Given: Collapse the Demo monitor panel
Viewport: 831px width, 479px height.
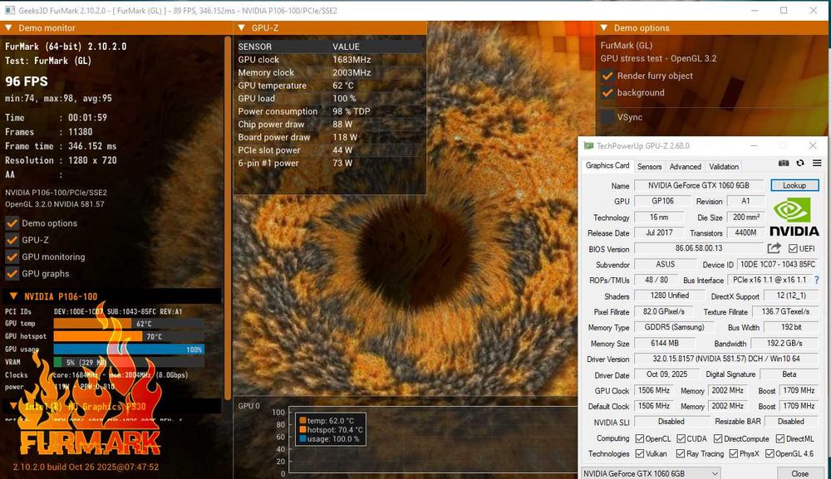Looking at the screenshot, I should [x=10, y=28].
